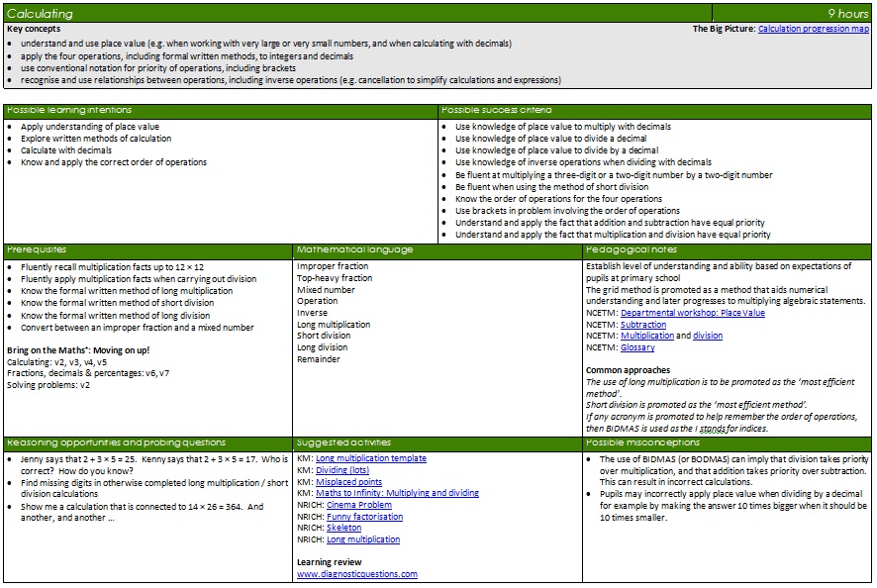Image resolution: width=877 pixels, height=588 pixels.
Task: Click the 'Common approaches' subheading
Action: point(629,370)
